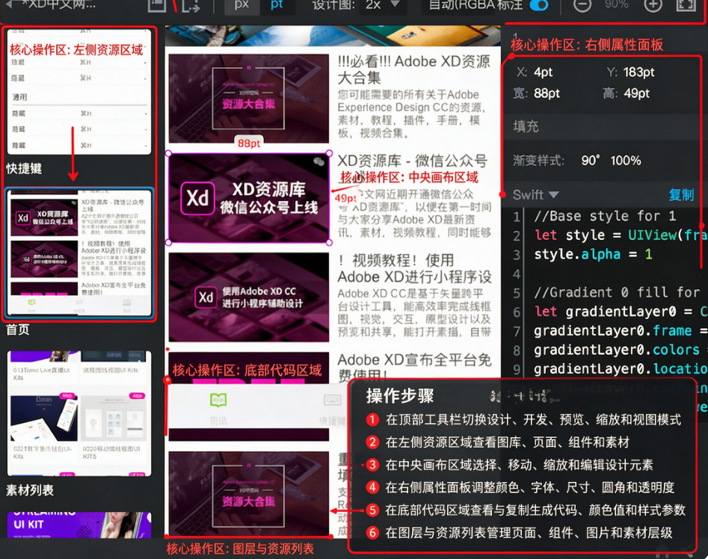Viewport: 708px width, 559px height.
Task: Click the 宽 88pt width value
Action: [x=547, y=93]
